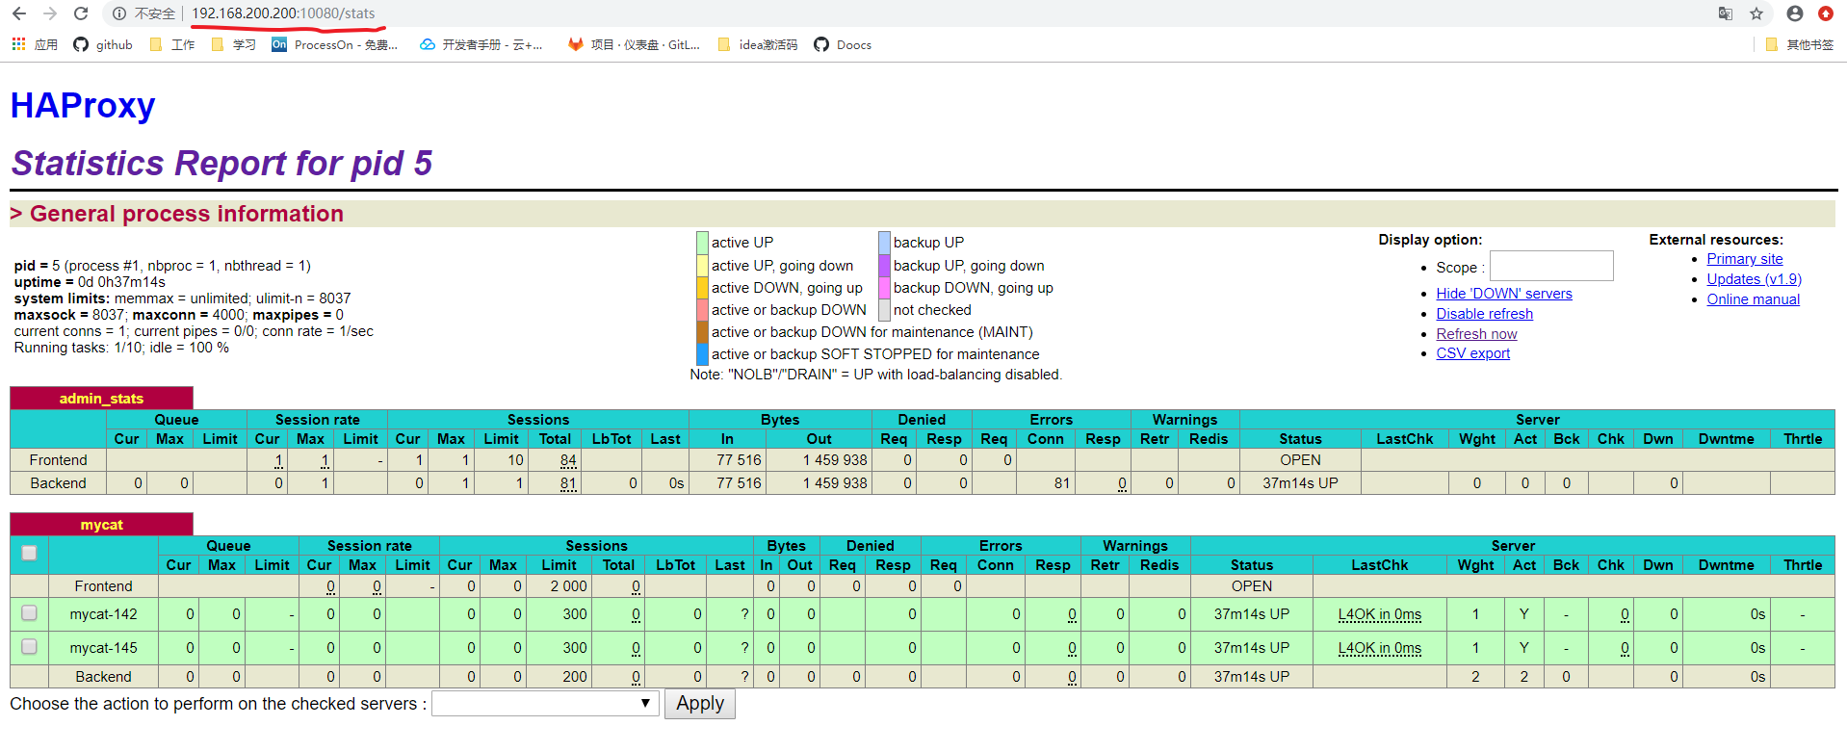Click the CSV export link
The image size is (1847, 752).
pyautogui.click(x=1472, y=353)
